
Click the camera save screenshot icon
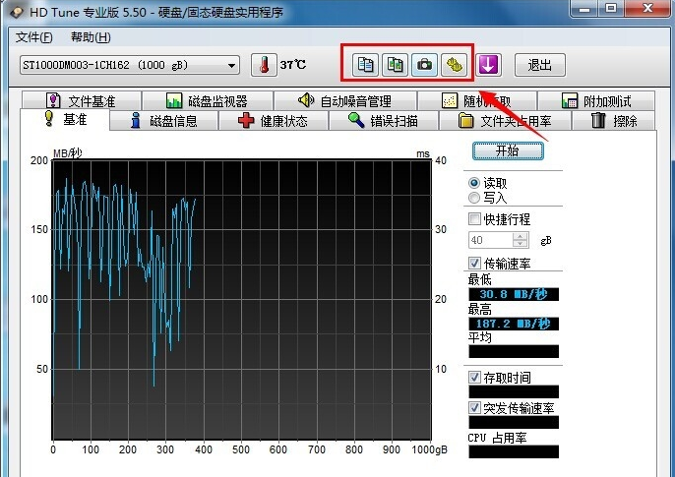(x=424, y=65)
